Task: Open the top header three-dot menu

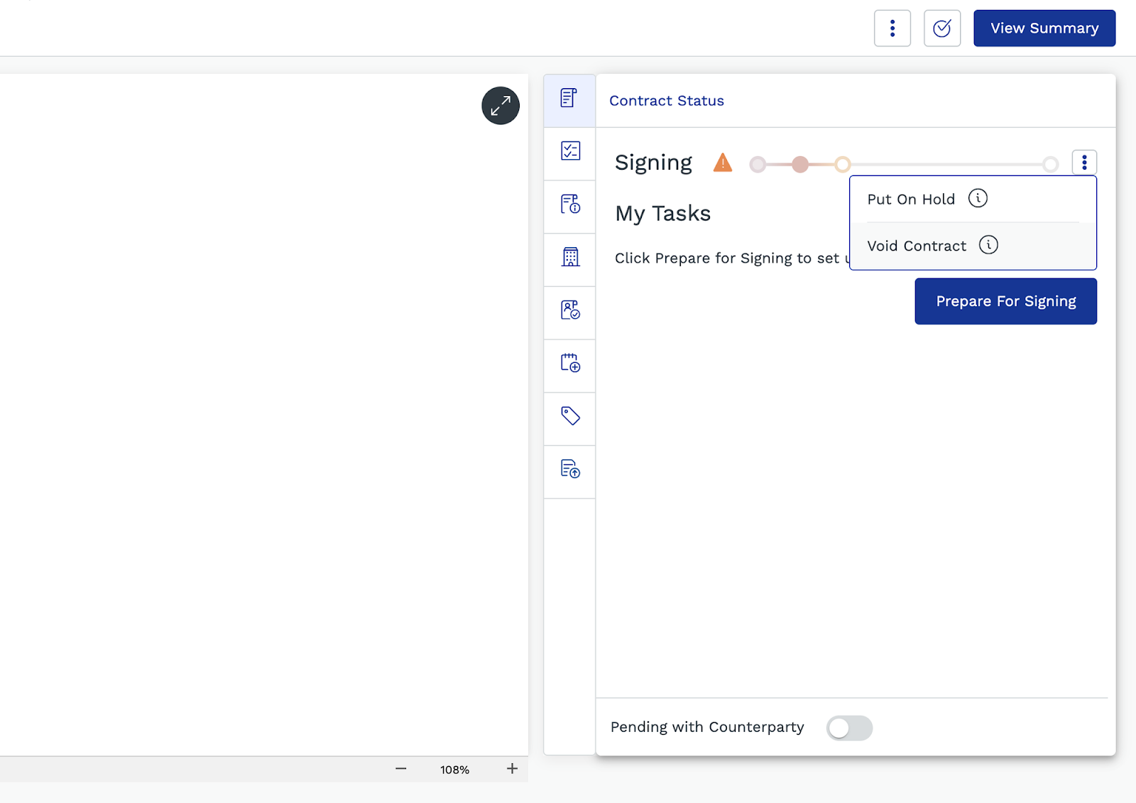Action: pos(892,28)
